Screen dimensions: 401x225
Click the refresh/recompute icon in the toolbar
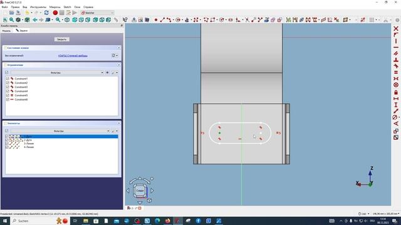[x=46, y=12]
